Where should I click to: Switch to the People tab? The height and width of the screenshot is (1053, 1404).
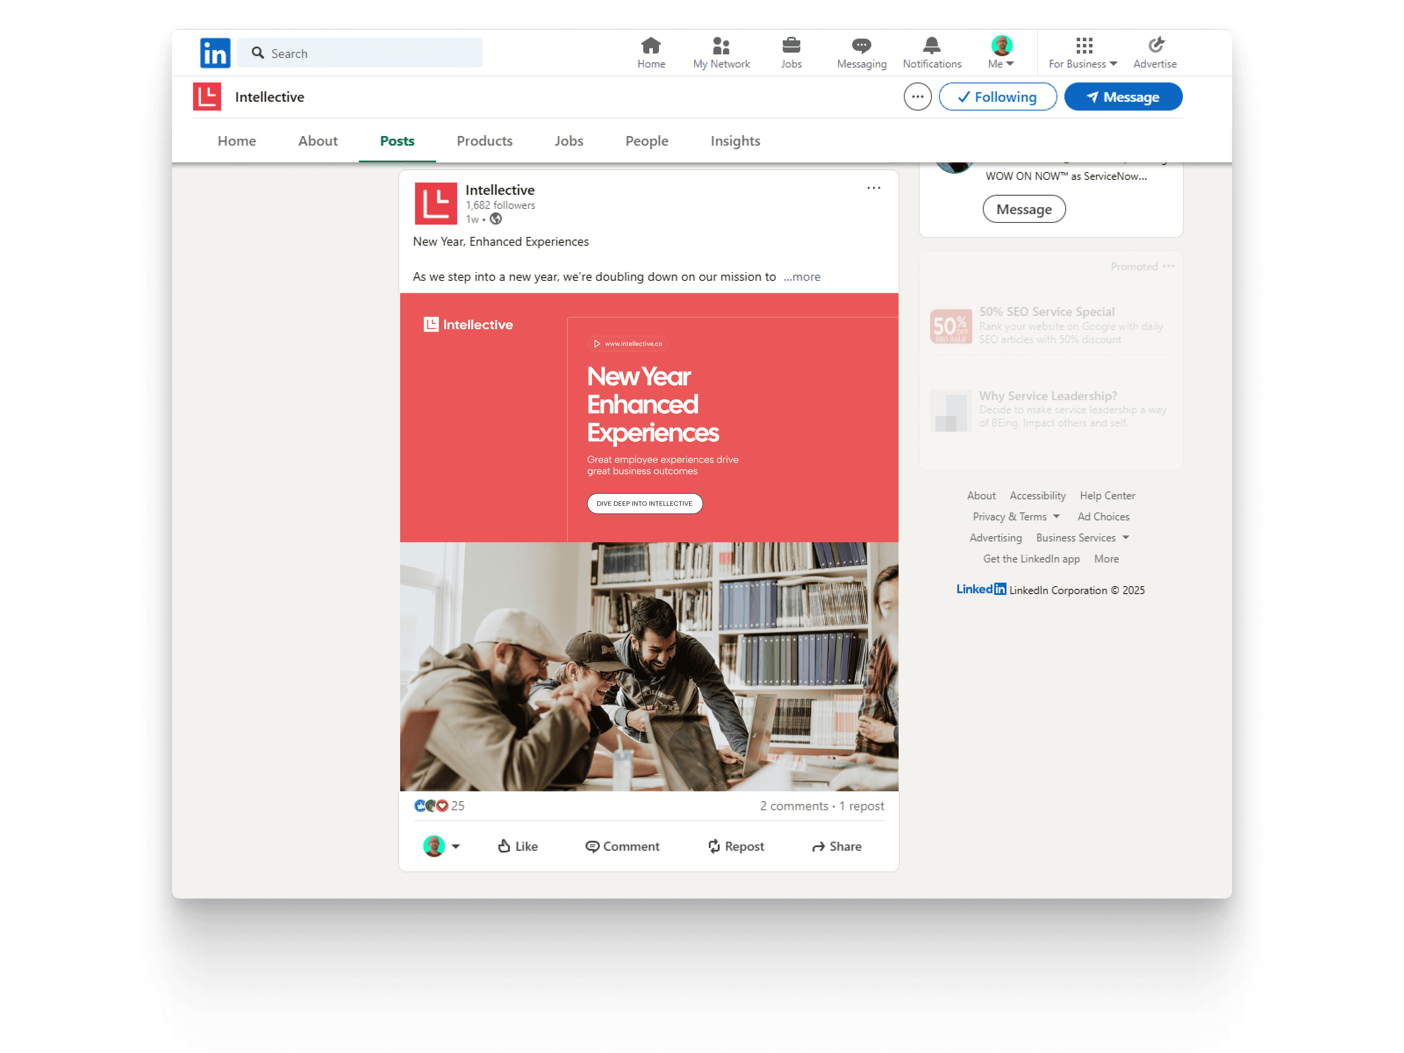(x=647, y=141)
